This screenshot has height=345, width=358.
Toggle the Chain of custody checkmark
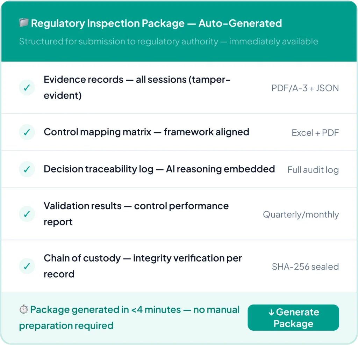(x=27, y=266)
